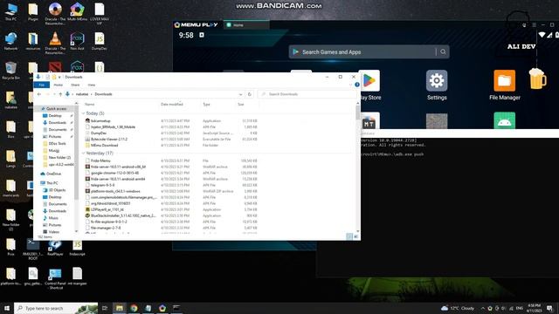Open the green Android robot app in MEmu
Screen dimensions: 559x314
[x=504, y=121]
